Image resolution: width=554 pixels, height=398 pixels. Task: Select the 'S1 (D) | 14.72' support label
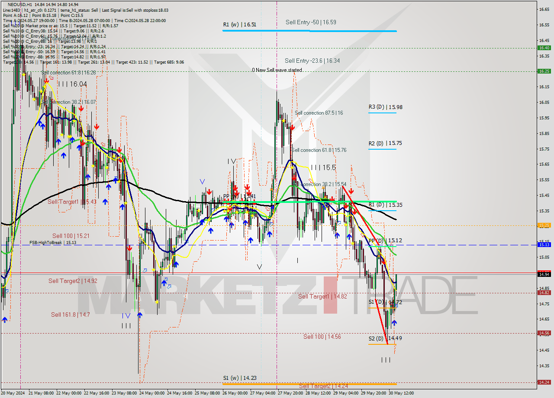coord(385,302)
